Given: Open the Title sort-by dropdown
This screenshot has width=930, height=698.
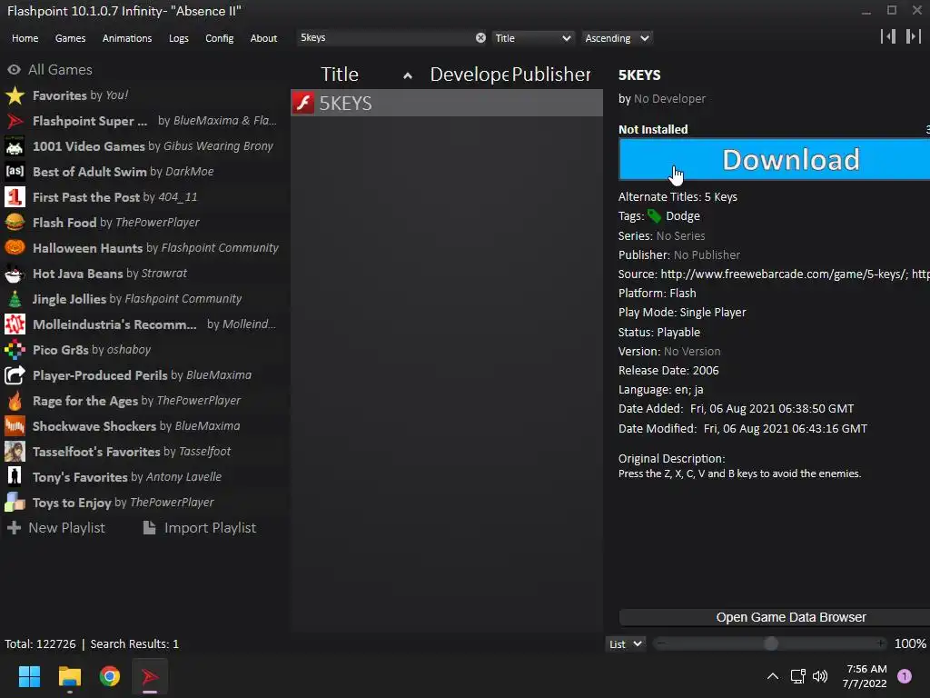Looking at the screenshot, I should (x=532, y=38).
